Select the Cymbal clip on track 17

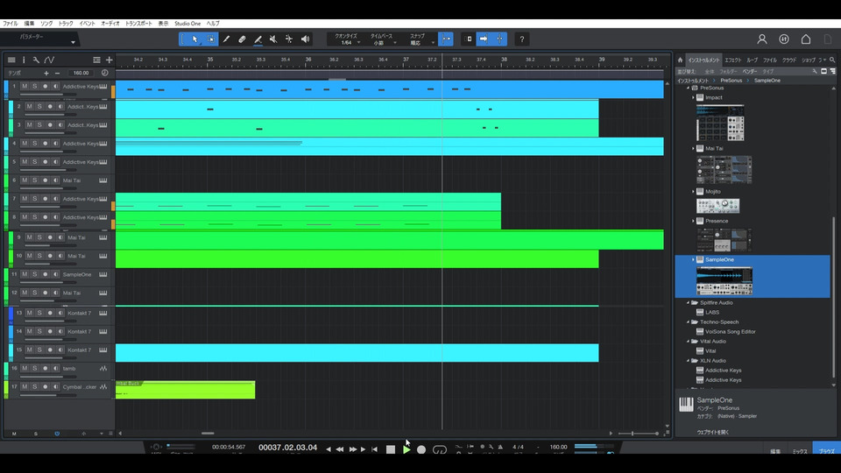[x=185, y=390]
